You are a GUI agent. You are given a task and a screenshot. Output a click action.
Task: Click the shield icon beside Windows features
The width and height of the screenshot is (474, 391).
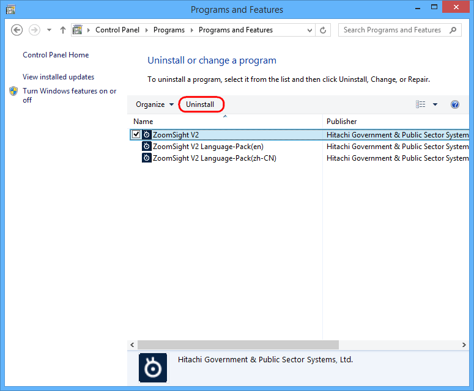13,91
